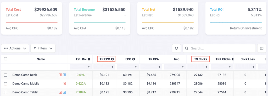Click the filter icon under TR EPC column

[x=112, y=67]
